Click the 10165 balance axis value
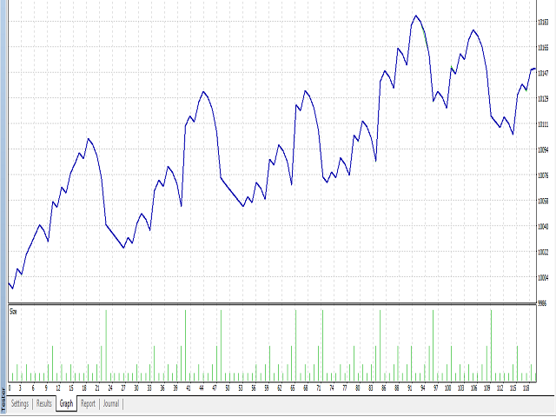 543,48
